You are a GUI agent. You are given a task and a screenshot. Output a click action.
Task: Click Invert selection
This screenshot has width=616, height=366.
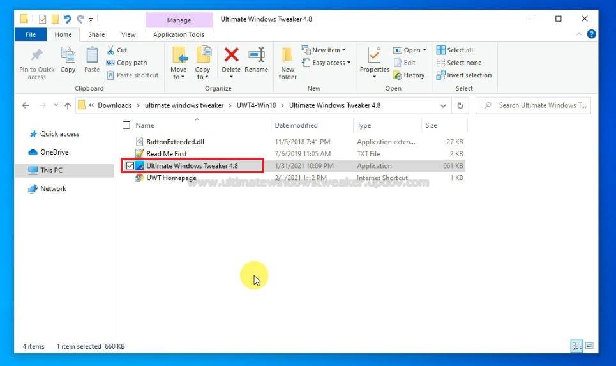tap(464, 75)
